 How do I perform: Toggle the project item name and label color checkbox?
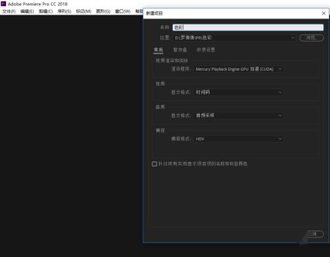154,164
